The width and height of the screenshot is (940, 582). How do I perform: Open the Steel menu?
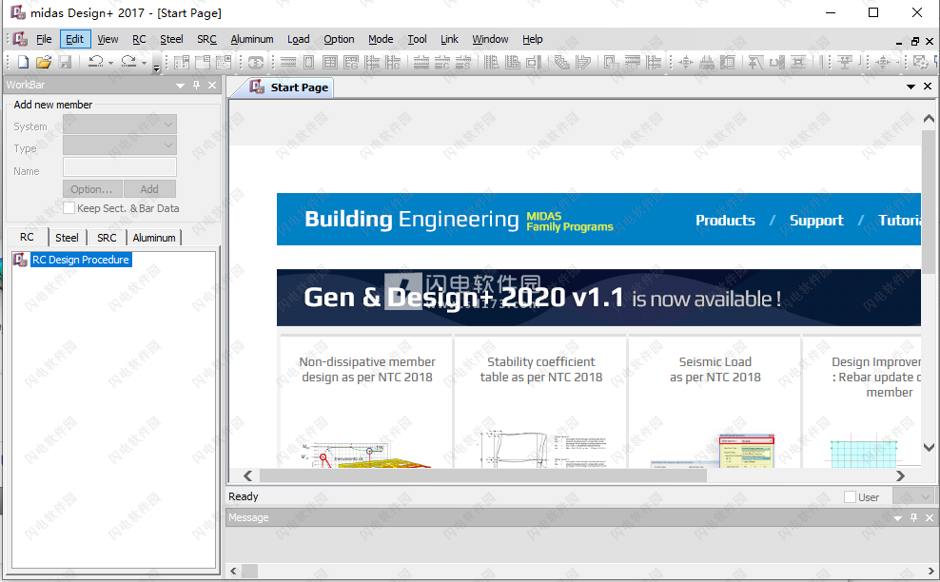171,39
